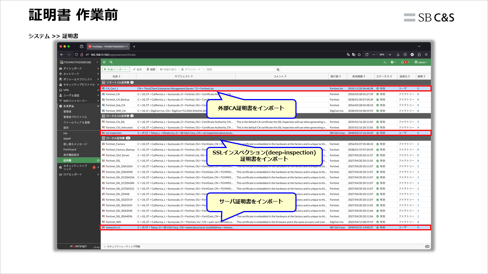Open the browser downloads icon
Image resolution: width=488 pixels, height=274 pixels.
pyautogui.click(x=398, y=55)
